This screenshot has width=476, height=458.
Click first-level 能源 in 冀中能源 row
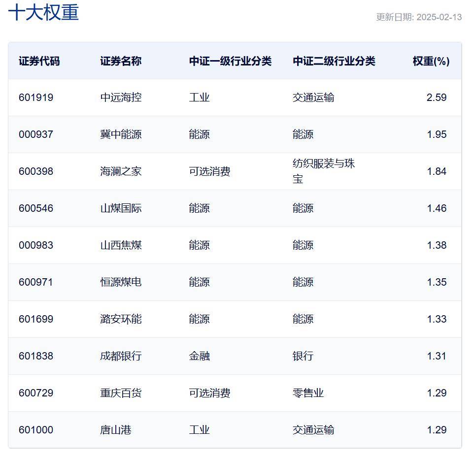200,134
